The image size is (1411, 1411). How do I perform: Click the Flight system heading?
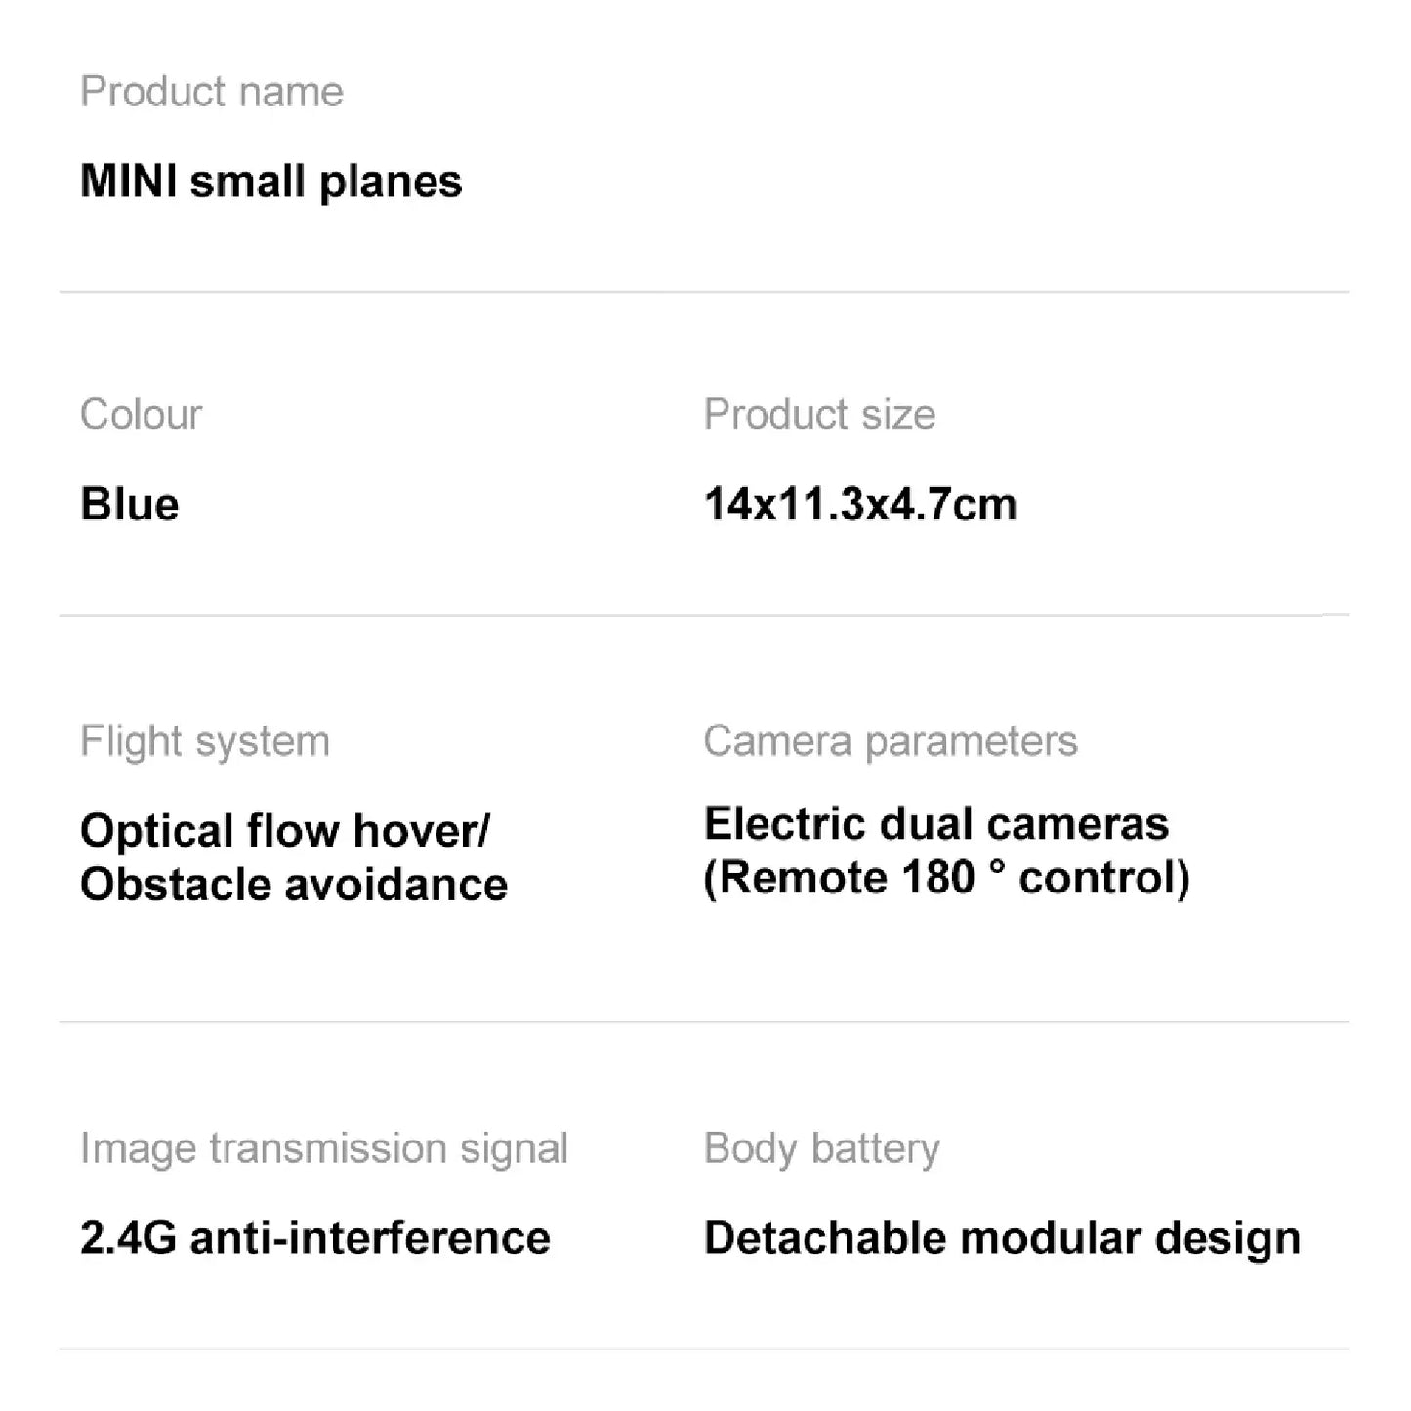point(205,741)
